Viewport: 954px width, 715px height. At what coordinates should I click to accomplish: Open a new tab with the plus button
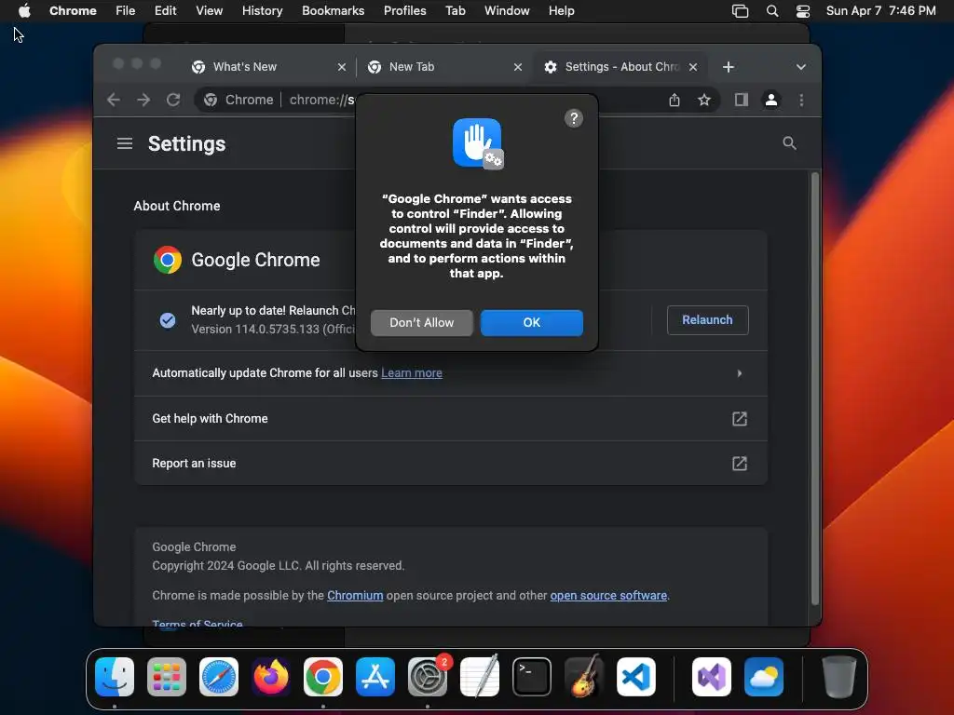(729, 67)
